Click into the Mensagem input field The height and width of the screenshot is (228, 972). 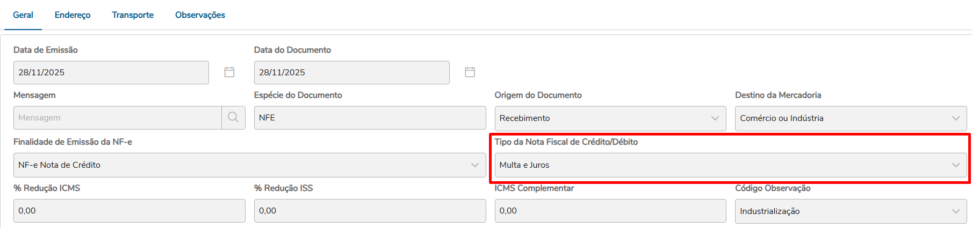(x=117, y=118)
